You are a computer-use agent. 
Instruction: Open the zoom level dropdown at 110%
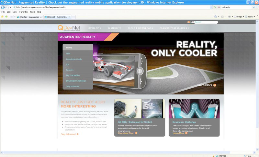[254, 156]
